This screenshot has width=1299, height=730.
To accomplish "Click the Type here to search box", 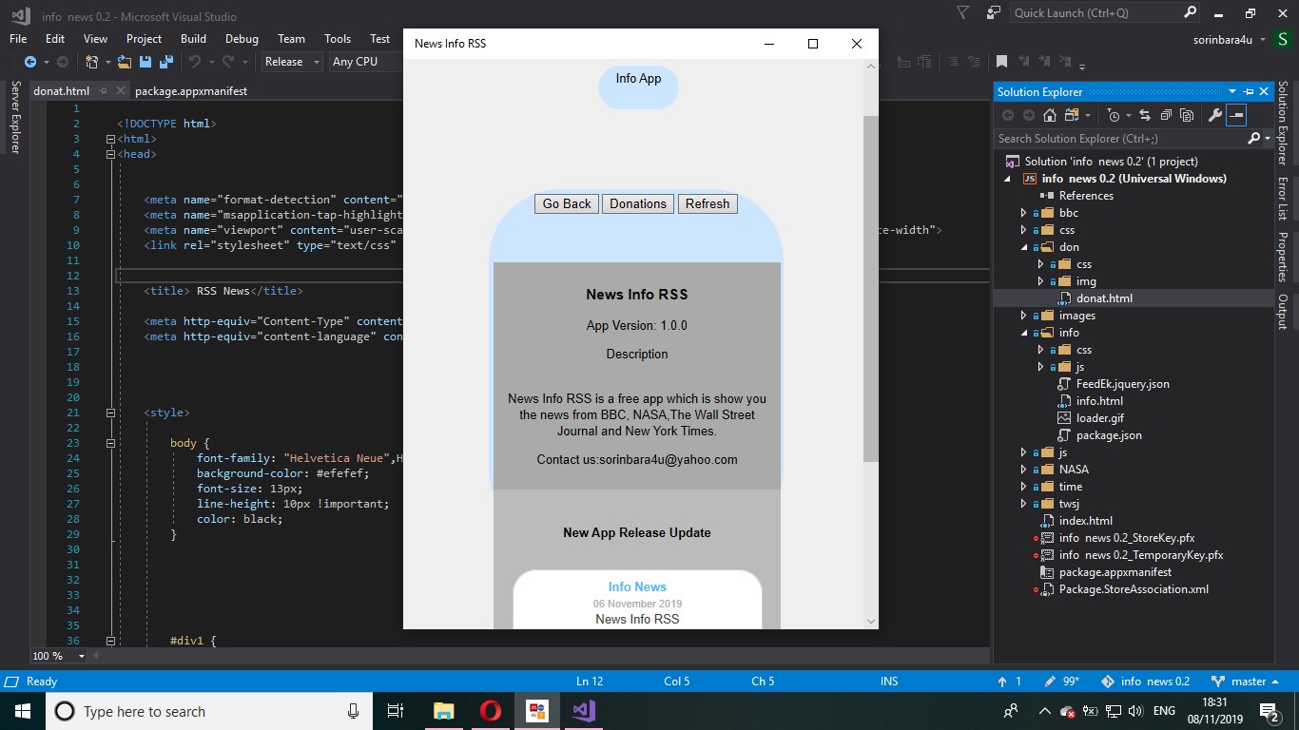I will click(207, 711).
